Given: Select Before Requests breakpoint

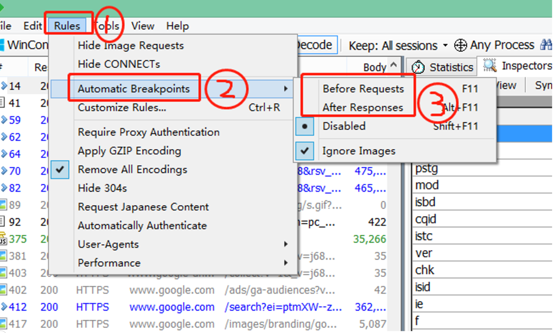Looking at the screenshot, I should 395,89.
